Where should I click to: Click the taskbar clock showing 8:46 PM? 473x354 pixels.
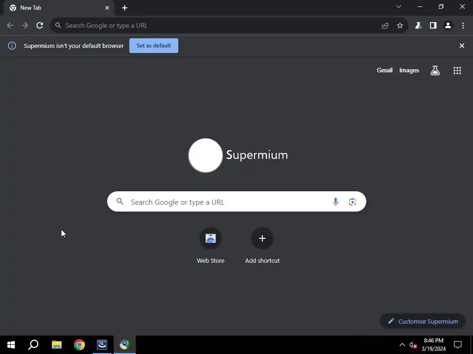[434, 345]
